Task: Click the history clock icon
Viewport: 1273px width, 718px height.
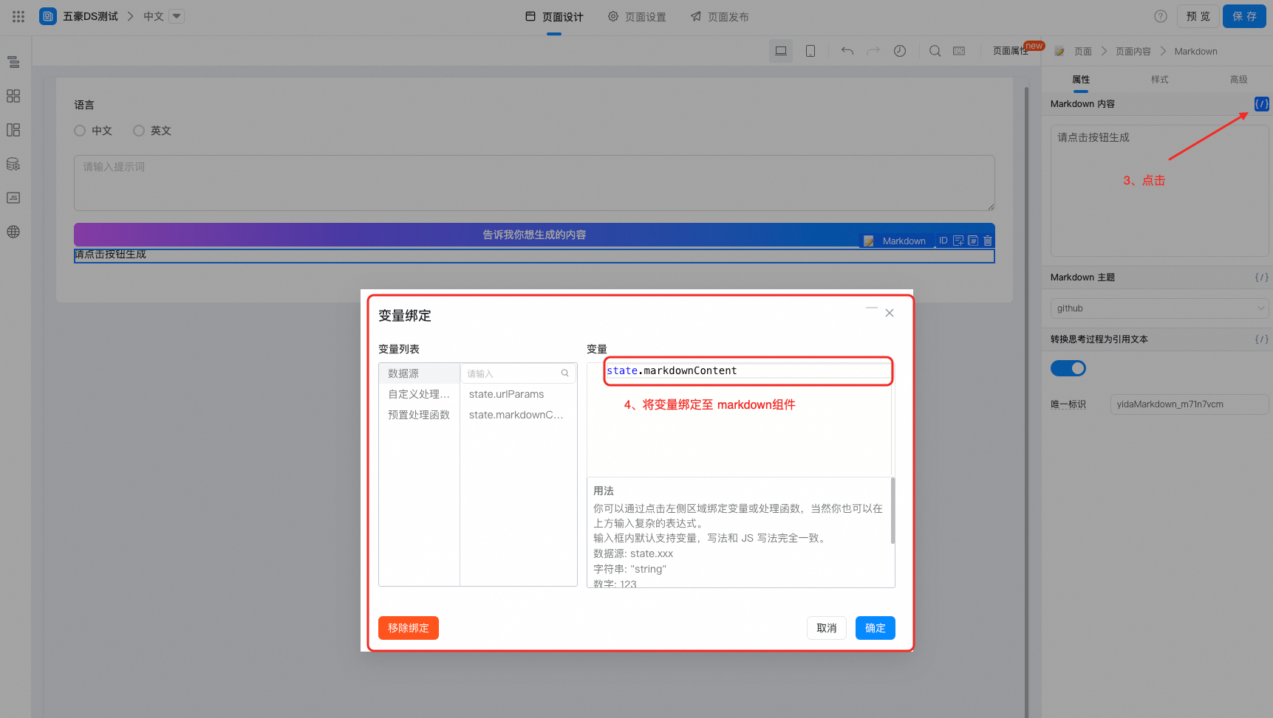Action: [x=899, y=50]
